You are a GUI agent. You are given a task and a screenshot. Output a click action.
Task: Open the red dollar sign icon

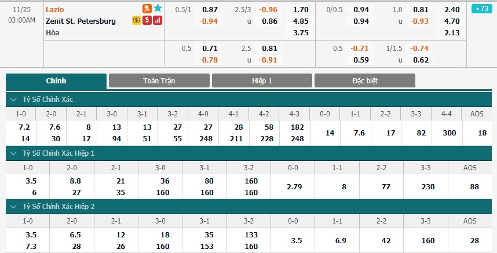pyautogui.click(x=147, y=20)
